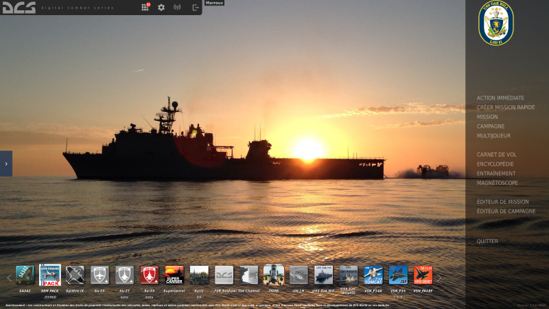Open ENTRAÎNEMENT

point(495,174)
